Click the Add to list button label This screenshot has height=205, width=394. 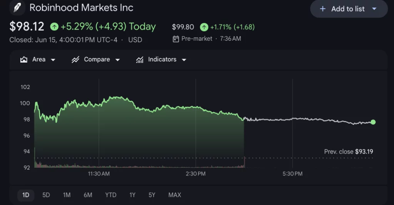pos(348,9)
